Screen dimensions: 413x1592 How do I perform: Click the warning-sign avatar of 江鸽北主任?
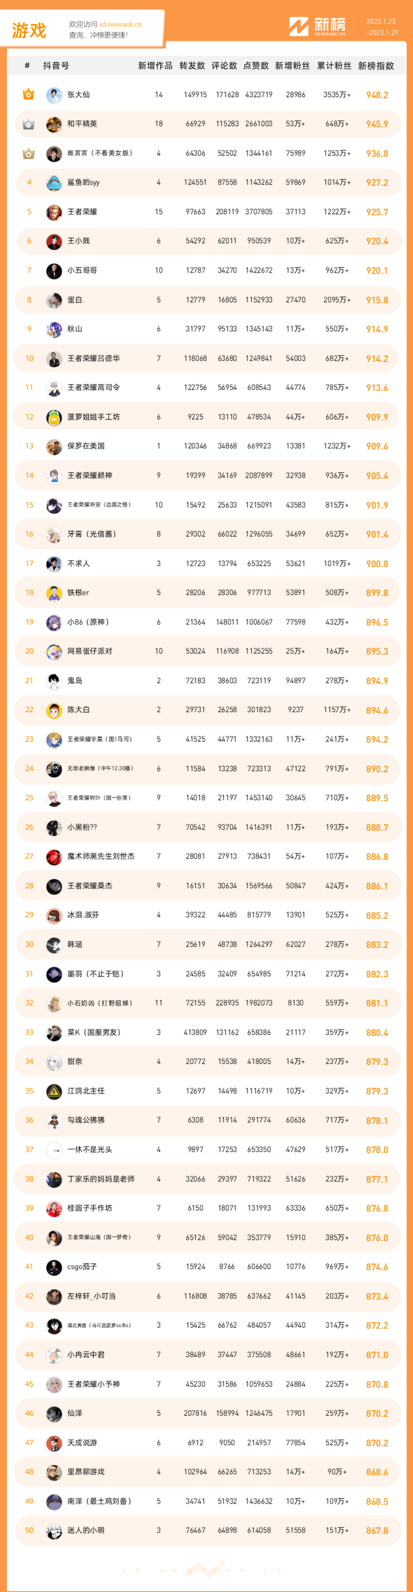[54, 1091]
